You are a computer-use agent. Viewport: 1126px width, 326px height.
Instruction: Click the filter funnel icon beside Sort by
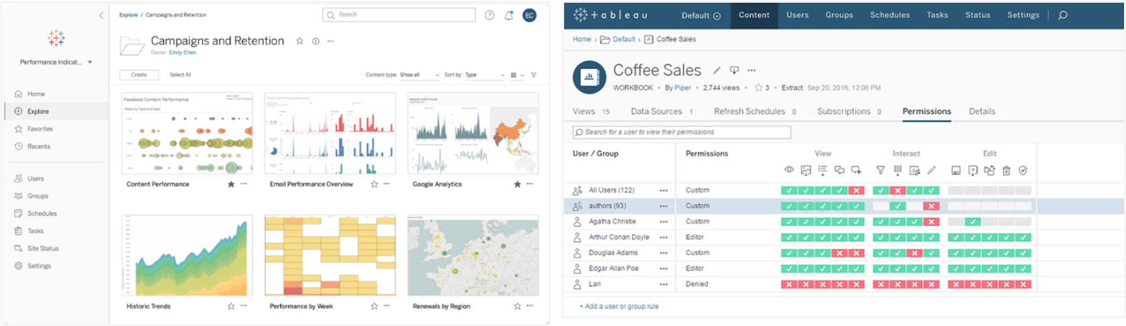tap(533, 75)
